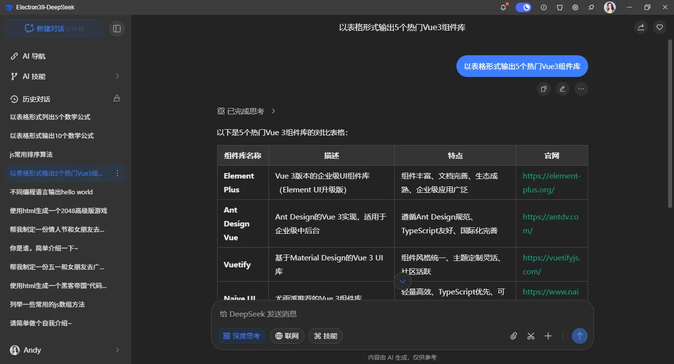This screenshot has height=364, width=674.
Task: Share the conversation via share icon
Action: [x=640, y=27]
